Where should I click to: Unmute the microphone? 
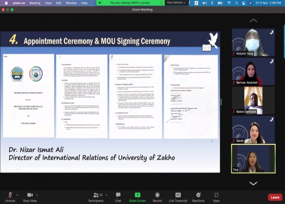10,197
